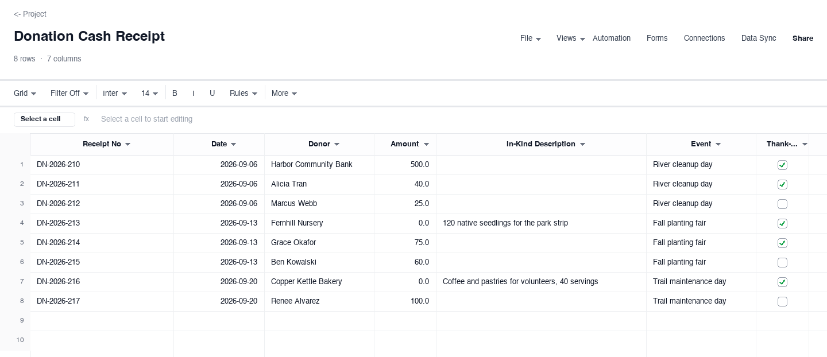
Task: Select Ben Kowalski's date cell 2026-09-13
Action: (219, 262)
